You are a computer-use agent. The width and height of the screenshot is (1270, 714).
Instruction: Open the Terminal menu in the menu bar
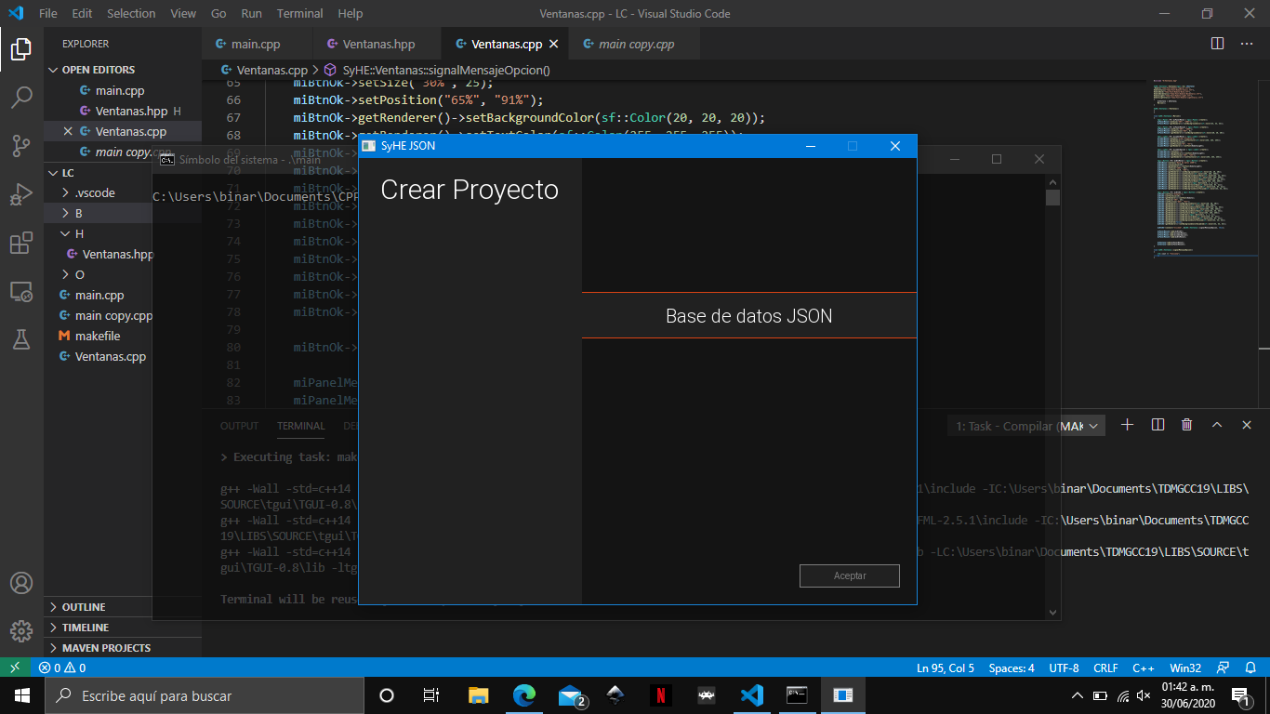298,13
